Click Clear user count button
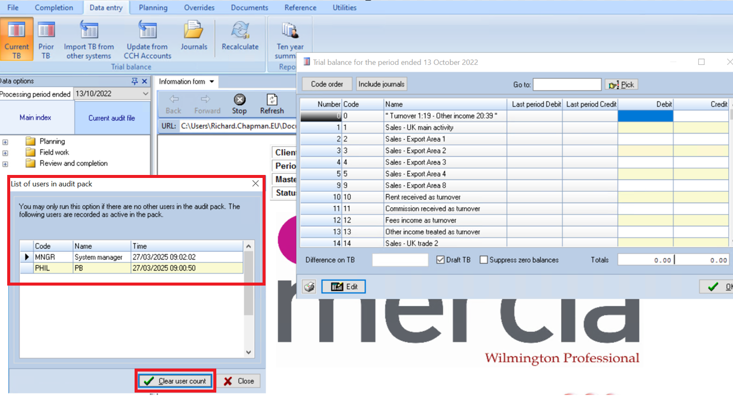Viewport: 733px width, 398px height. point(175,381)
